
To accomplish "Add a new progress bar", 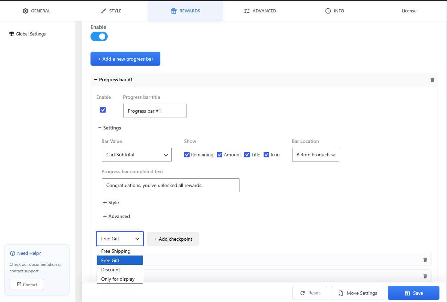I will [x=125, y=59].
